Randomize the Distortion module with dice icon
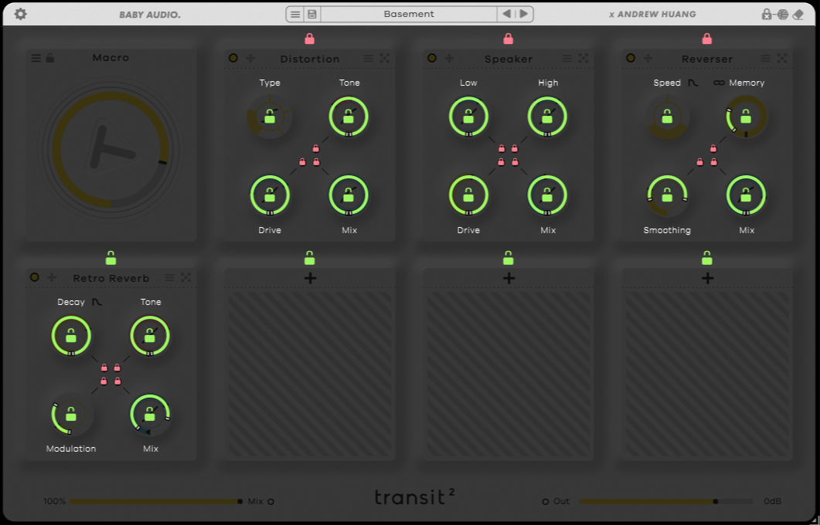The height and width of the screenshot is (525, 820). click(x=384, y=59)
